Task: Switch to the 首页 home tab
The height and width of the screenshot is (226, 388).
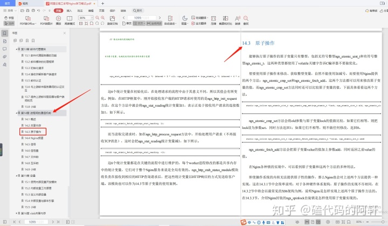Action: 8,3
